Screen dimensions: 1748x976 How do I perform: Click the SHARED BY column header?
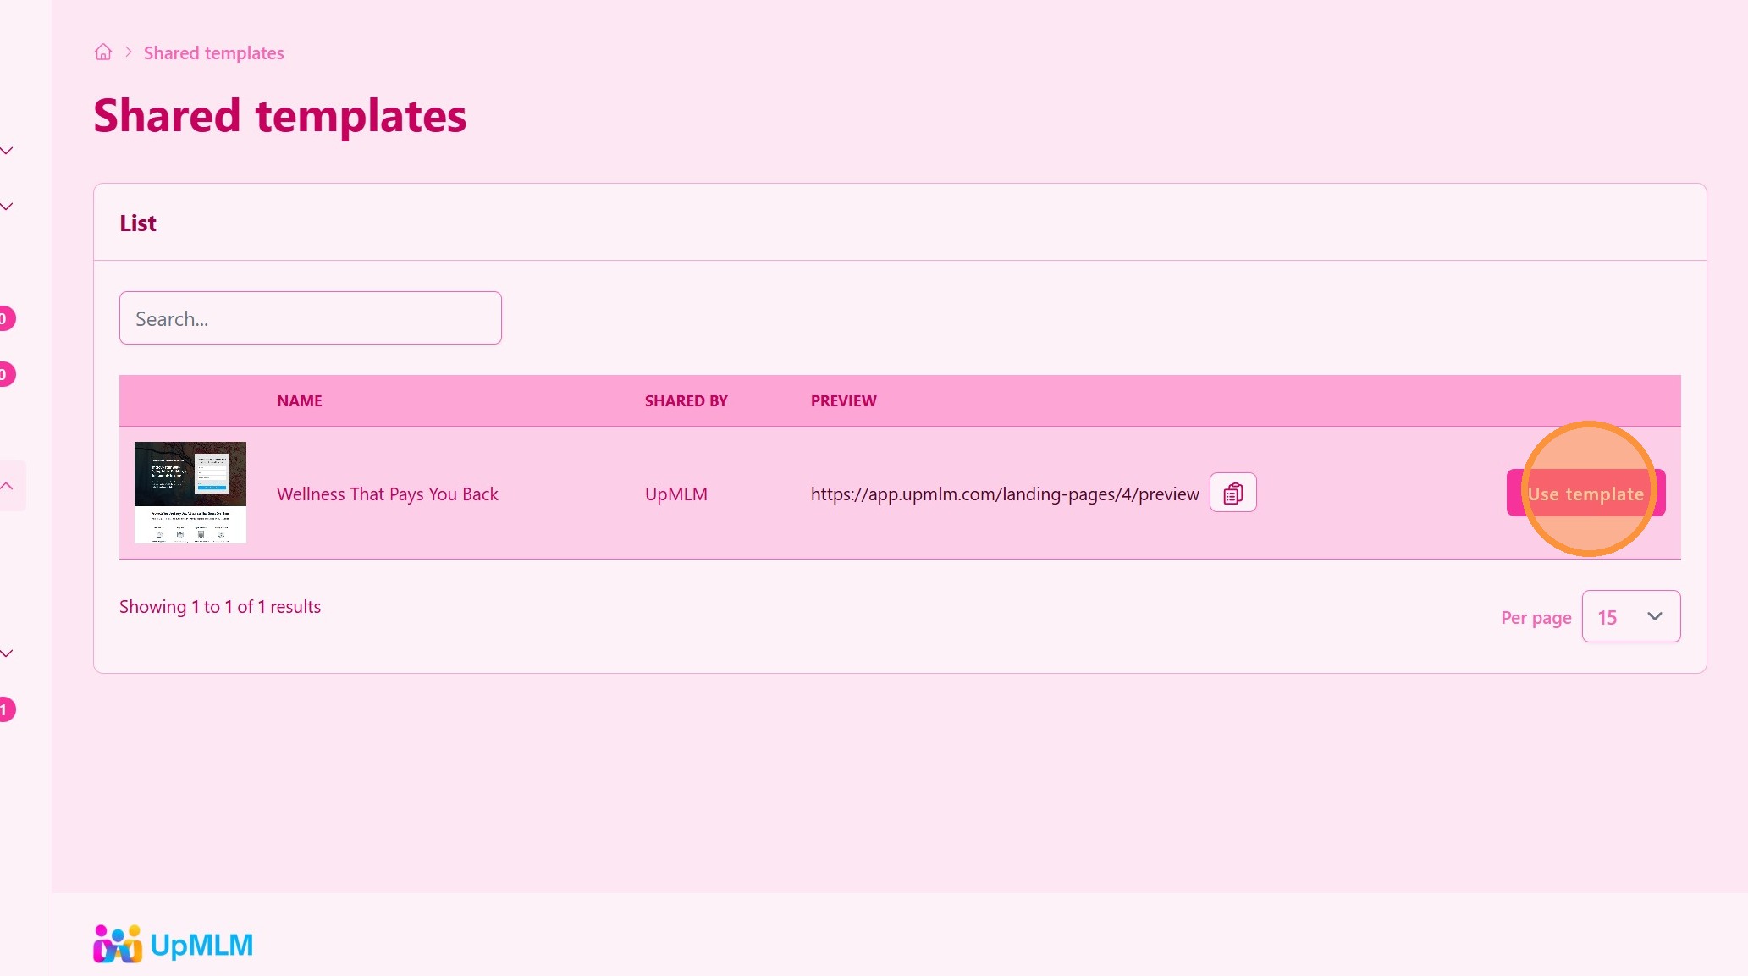(686, 401)
